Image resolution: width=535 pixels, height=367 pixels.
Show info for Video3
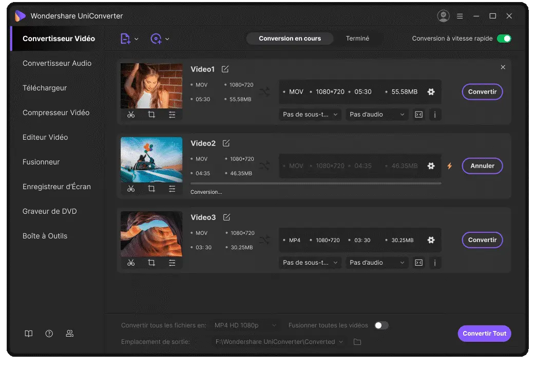[435, 263]
